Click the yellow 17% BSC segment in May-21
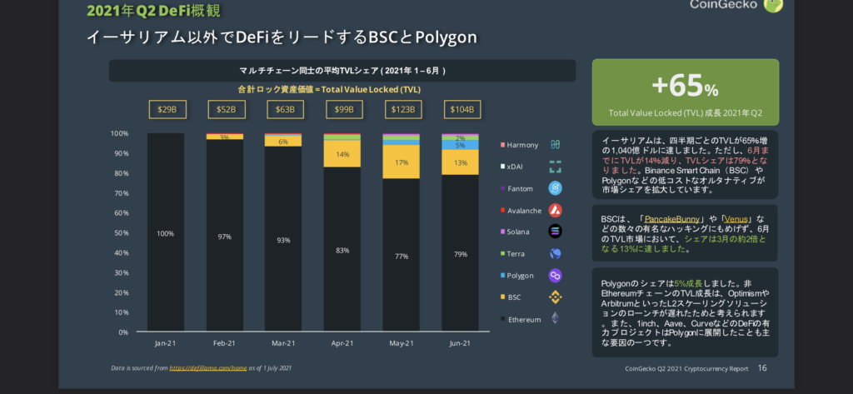Image resolution: width=853 pixels, height=394 pixels. [401, 162]
